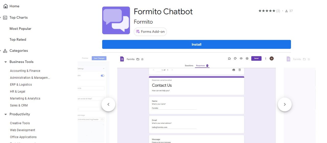
Task: Collapse the Productivity category arrow
Action: coord(6,114)
